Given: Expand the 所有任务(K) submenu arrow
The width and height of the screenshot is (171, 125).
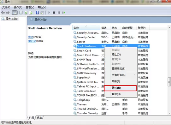Looking at the screenshot, I should pos(134,75).
